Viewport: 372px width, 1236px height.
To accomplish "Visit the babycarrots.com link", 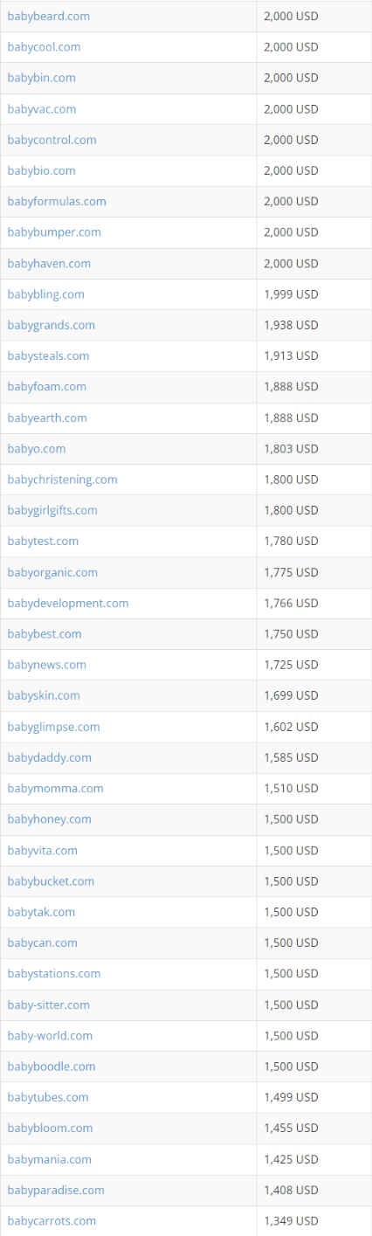I will [52, 1221].
